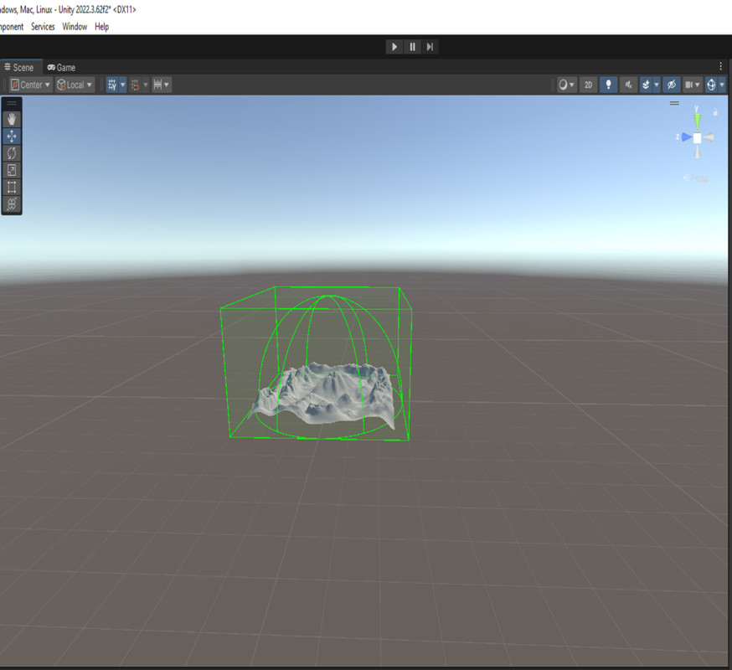732x670 pixels.
Task: Switch to the Game tab
Action: [62, 68]
